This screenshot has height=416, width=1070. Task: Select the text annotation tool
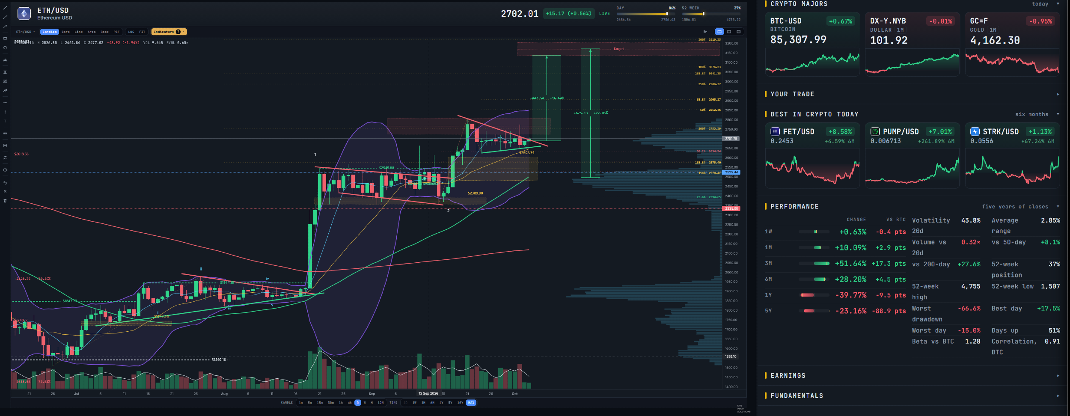tap(5, 121)
